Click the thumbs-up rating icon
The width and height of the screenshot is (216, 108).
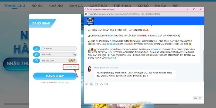coord(101,84)
